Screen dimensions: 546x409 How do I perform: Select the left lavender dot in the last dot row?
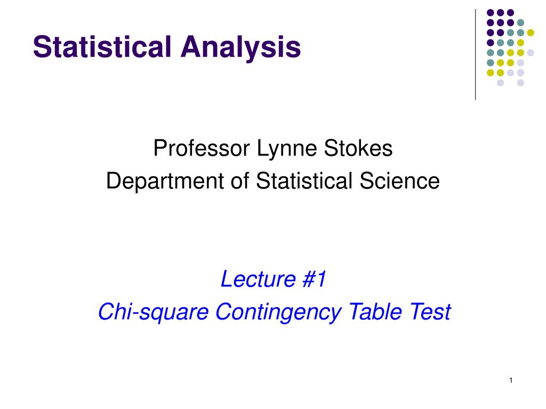(x=500, y=83)
